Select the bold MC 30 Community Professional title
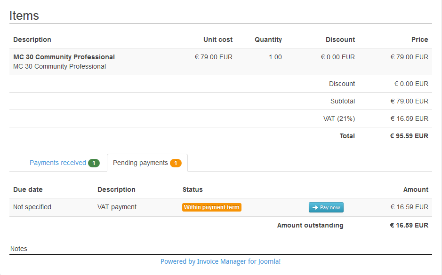Screen dimensions: 442x275 pyautogui.click(x=64, y=57)
